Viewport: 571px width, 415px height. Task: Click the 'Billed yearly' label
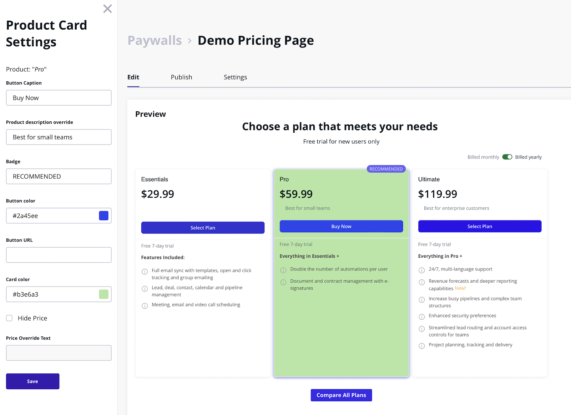[528, 157]
